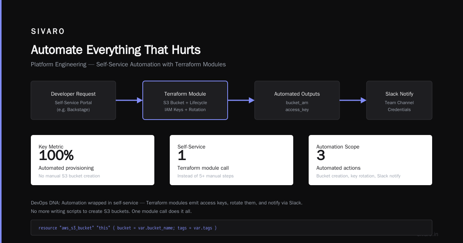The width and height of the screenshot is (463, 243).
Task: Click the SIVARO logo text
Action: tap(48, 32)
